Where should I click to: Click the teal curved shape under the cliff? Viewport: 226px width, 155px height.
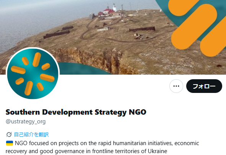[x=84, y=69]
